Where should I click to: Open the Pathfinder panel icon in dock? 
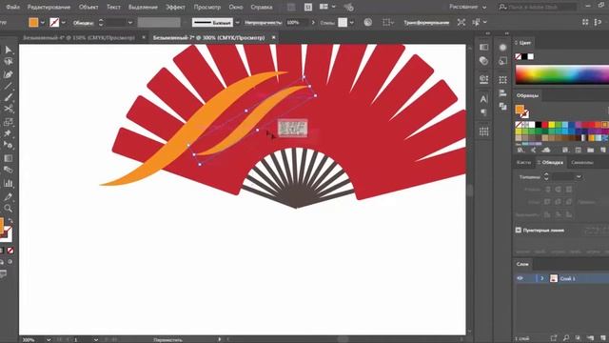click(502, 106)
